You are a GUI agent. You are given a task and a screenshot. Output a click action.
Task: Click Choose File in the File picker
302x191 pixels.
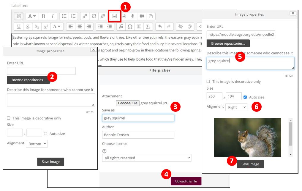click(x=128, y=103)
